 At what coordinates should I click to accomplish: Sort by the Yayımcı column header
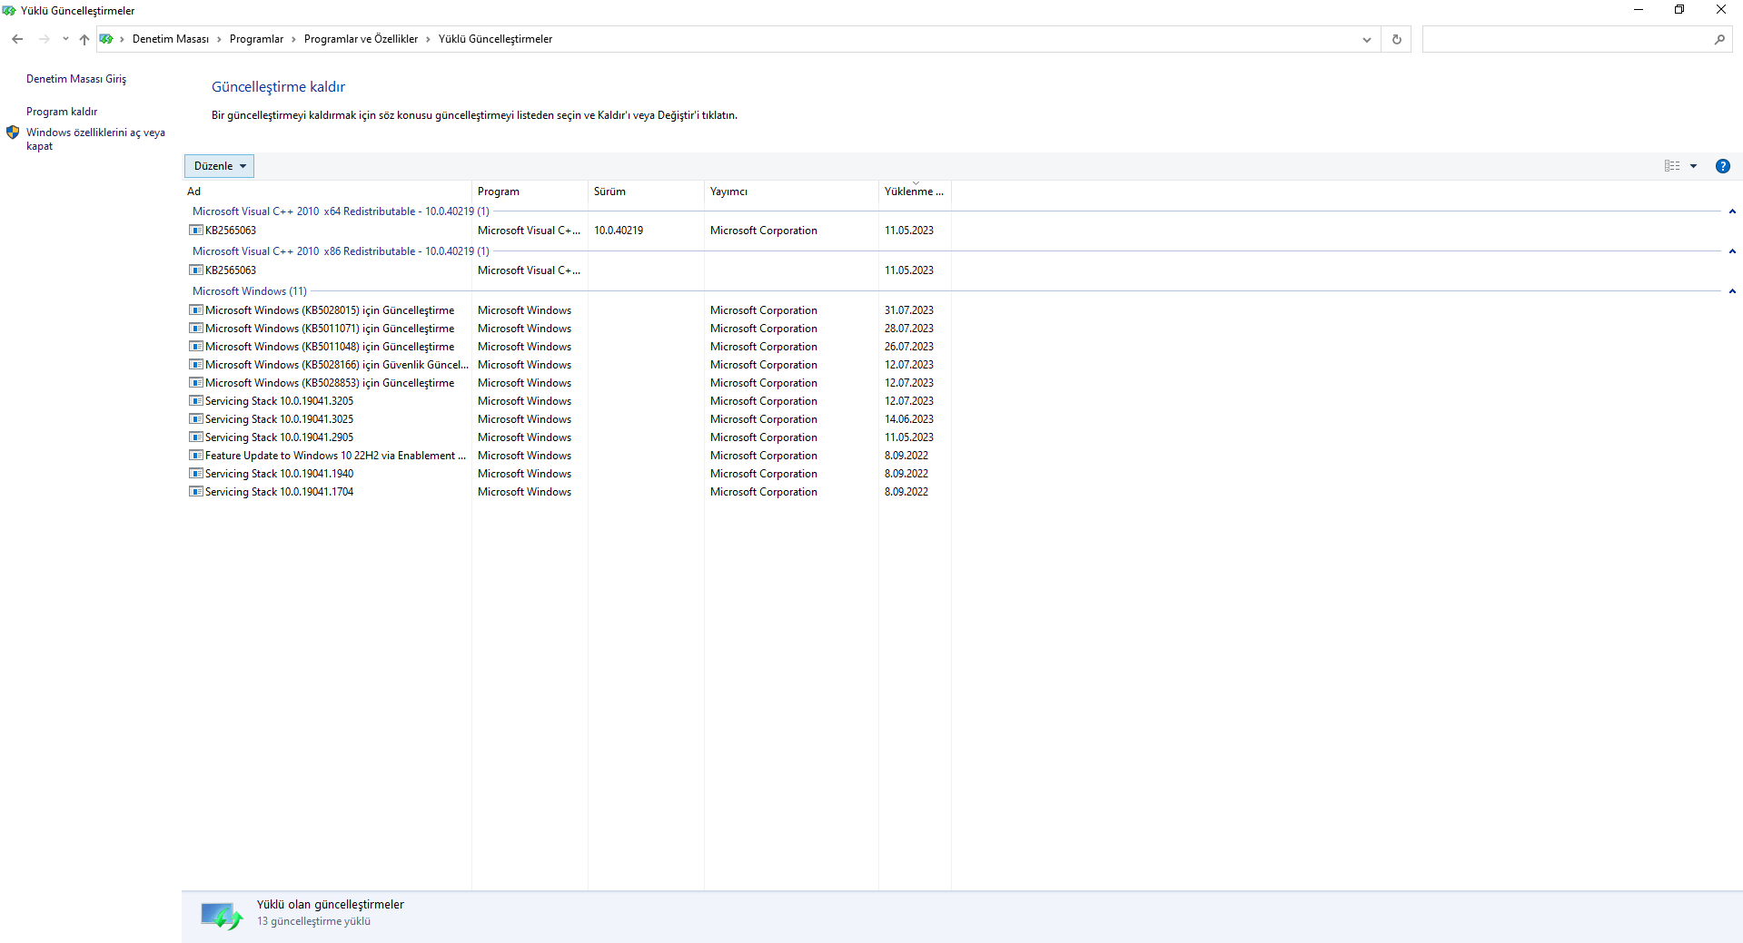[791, 192]
